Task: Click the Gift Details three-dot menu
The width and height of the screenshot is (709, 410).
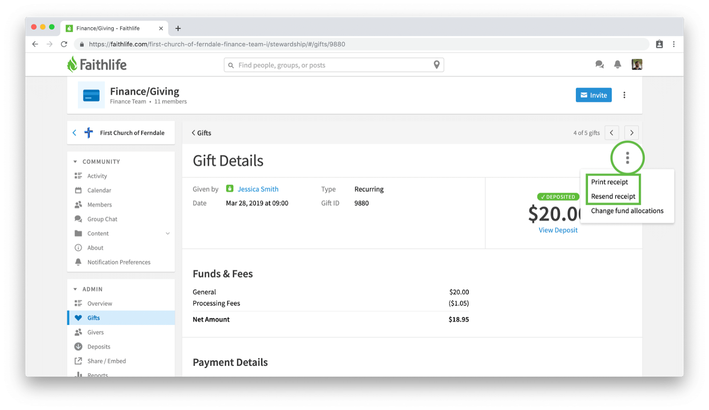Action: point(627,158)
